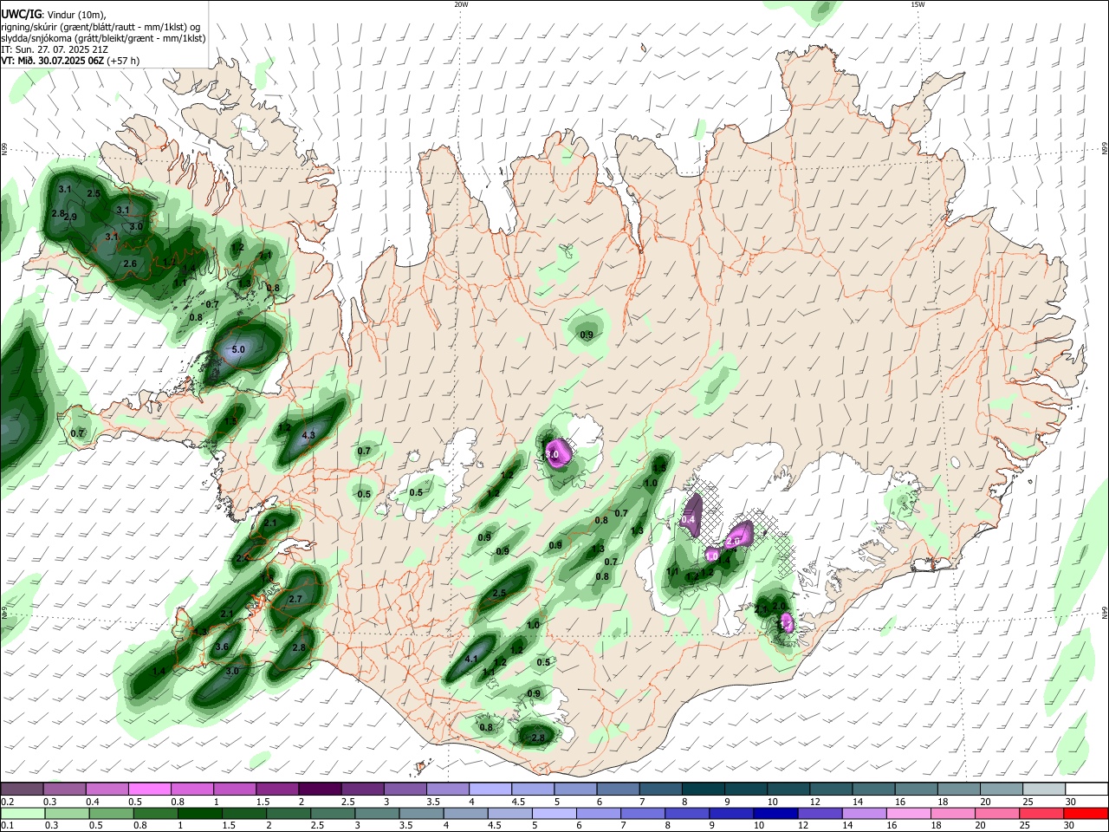Click the 2.9 precipitation value on the map

pos(70,217)
